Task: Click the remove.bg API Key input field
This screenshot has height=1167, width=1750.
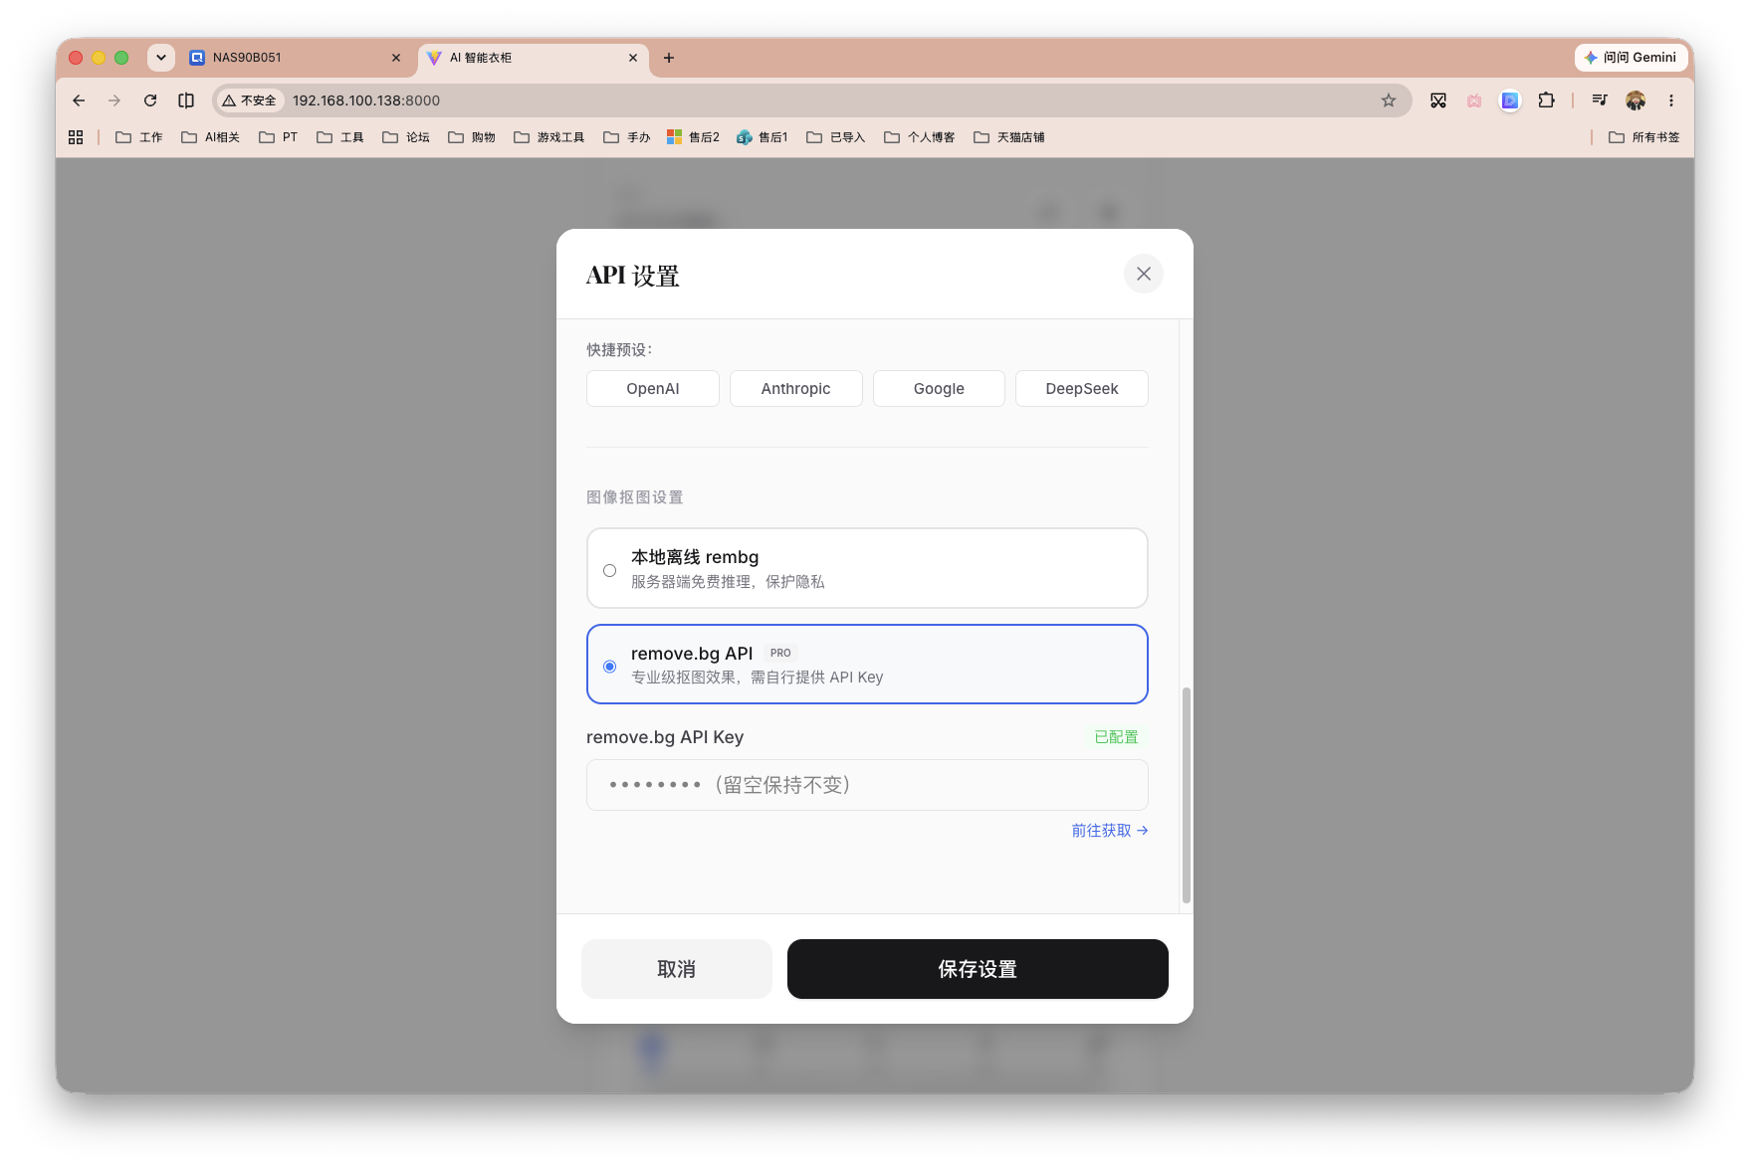Action: (x=867, y=785)
